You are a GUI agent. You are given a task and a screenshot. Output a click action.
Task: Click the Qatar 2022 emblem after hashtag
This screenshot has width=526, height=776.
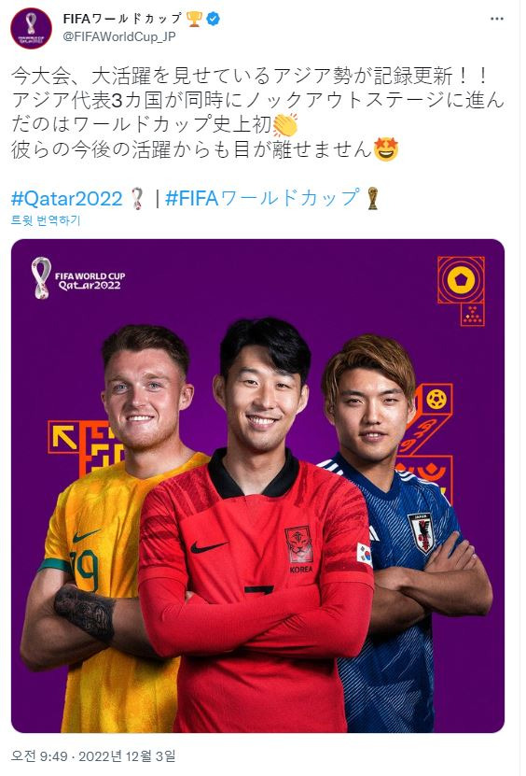point(137,199)
